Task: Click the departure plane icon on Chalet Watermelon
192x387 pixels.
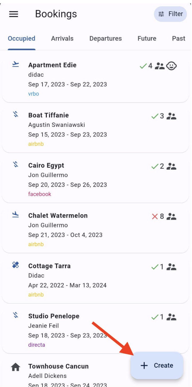Action: [x=15, y=215]
